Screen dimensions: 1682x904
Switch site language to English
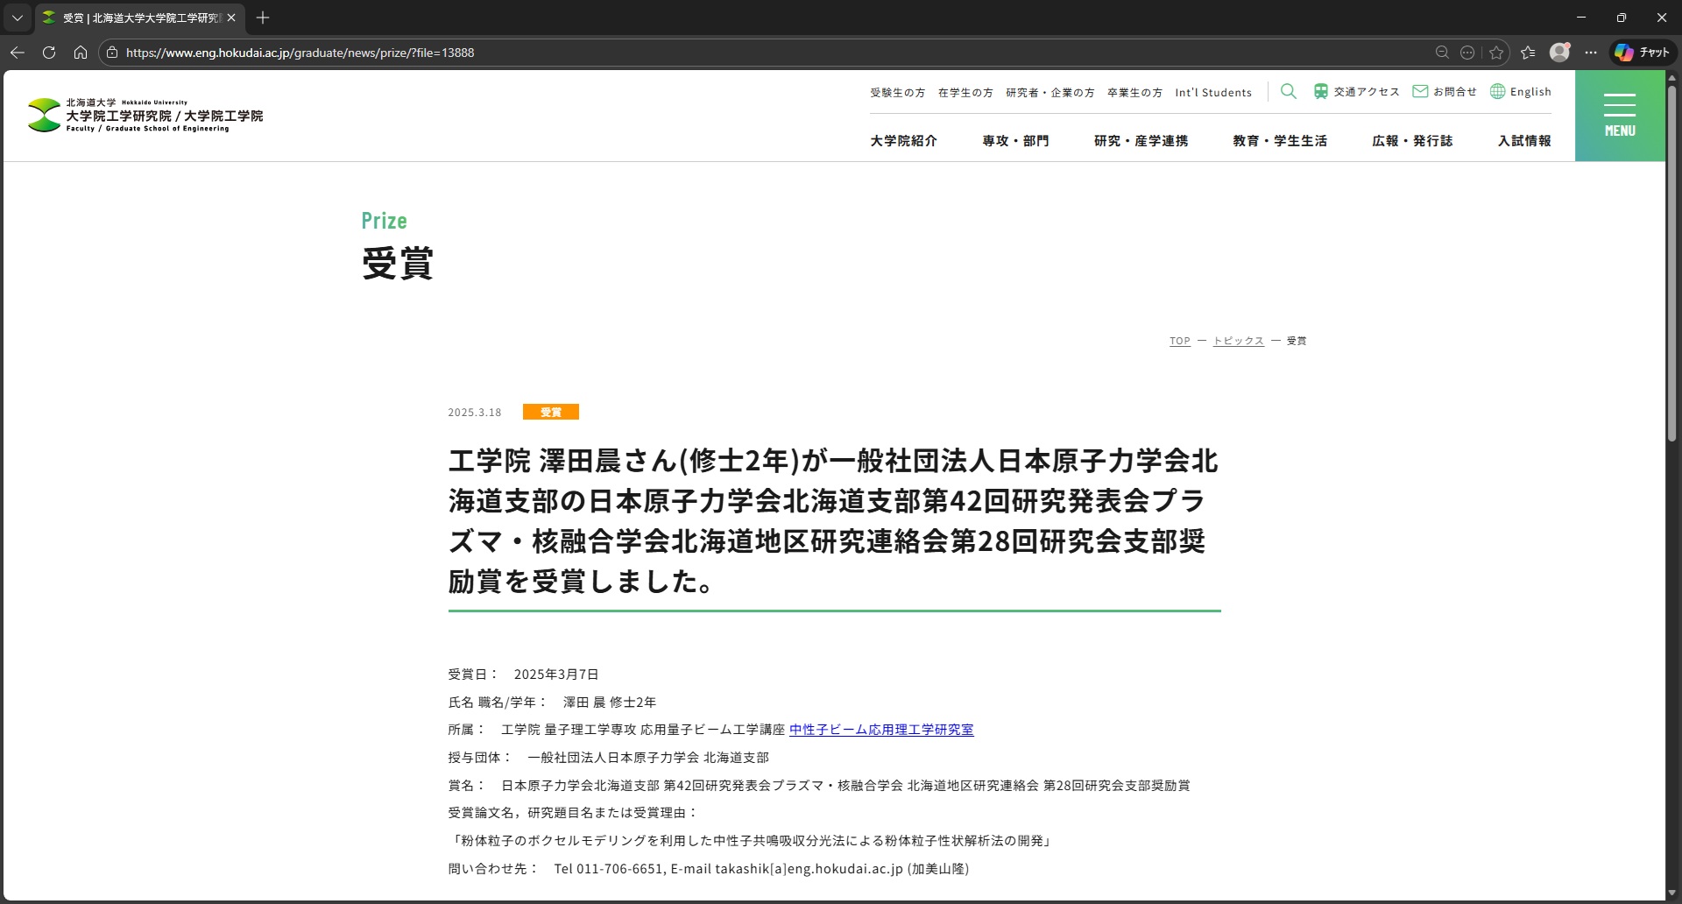point(1521,92)
